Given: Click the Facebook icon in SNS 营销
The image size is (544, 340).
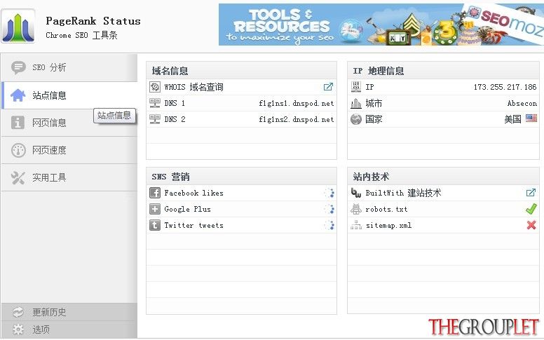Looking at the screenshot, I should (x=155, y=193).
